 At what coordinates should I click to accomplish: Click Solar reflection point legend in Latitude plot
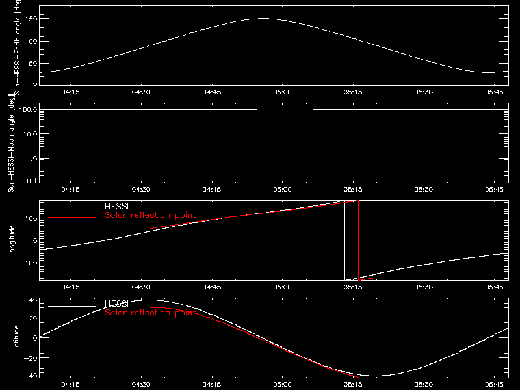[150, 313]
